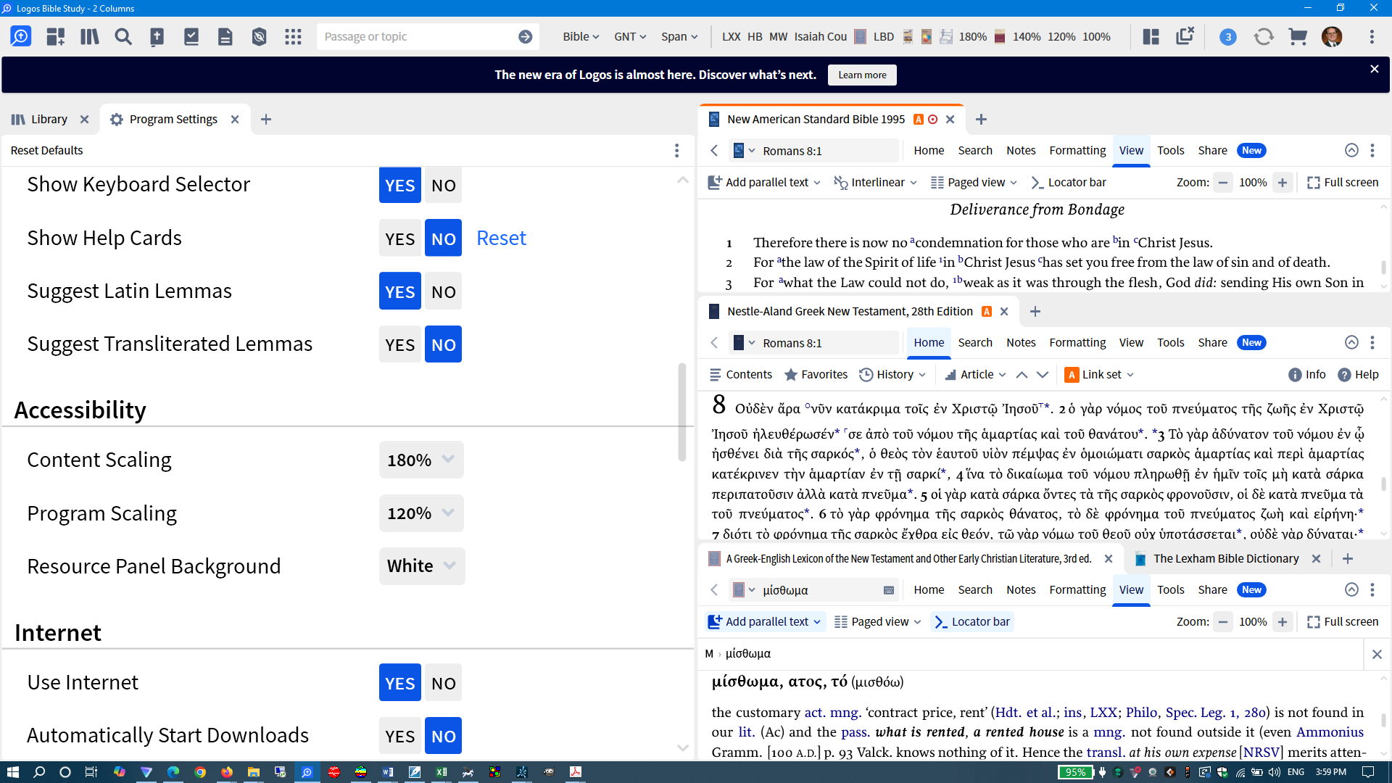The height and width of the screenshot is (783, 1392).
Task: Open the Library icon in main toolbar
Action: click(89, 36)
